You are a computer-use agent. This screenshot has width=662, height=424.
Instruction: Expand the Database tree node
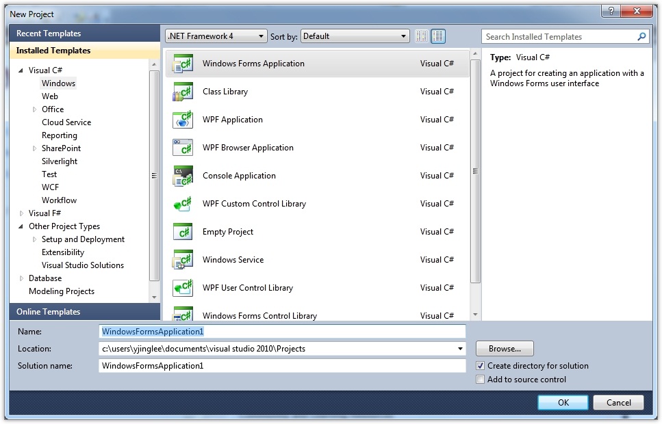[21, 278]
